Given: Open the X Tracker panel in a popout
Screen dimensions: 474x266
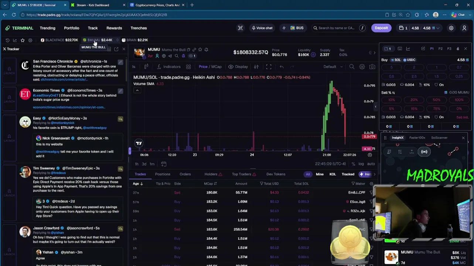Looking at the screenshot, I should pos(116,49).
